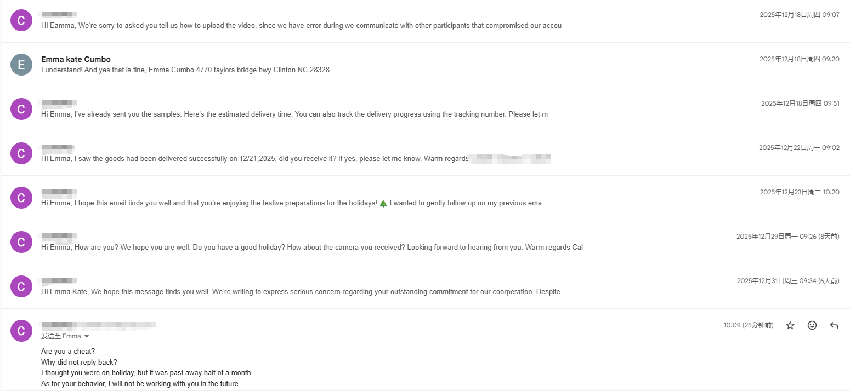Click the gray E avatar of Emma kate Cumbo
850x391 pixels.
[x=21, y=65]
